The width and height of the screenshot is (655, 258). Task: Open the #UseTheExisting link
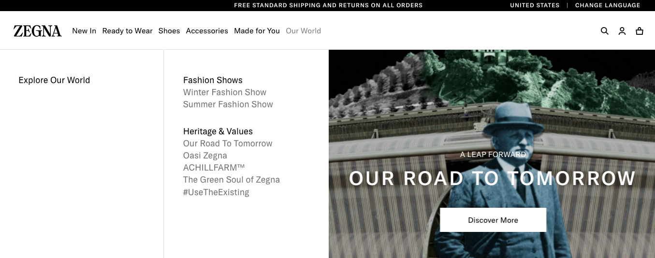216,192
